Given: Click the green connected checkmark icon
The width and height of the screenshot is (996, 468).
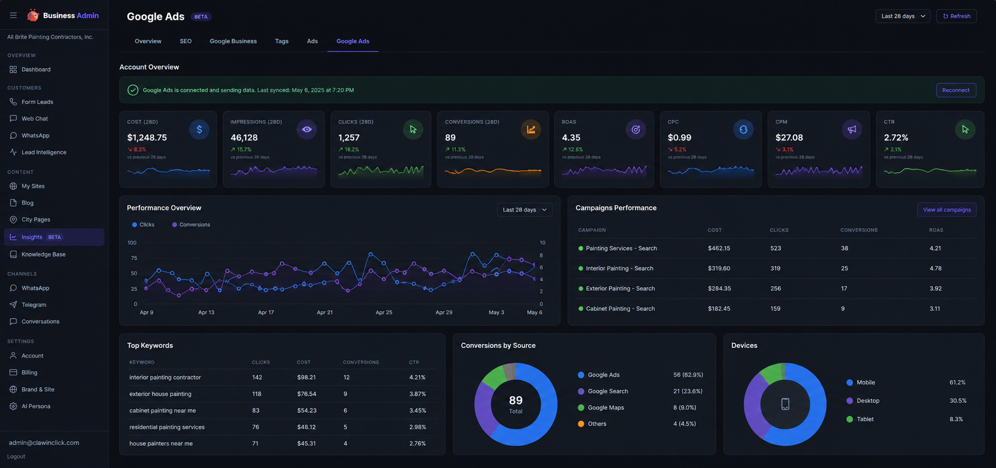Looking at the screenshot, I should point(133,90).
